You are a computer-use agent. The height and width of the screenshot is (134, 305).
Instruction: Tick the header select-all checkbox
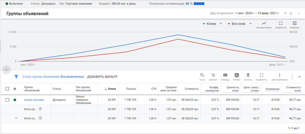(7, 89)
